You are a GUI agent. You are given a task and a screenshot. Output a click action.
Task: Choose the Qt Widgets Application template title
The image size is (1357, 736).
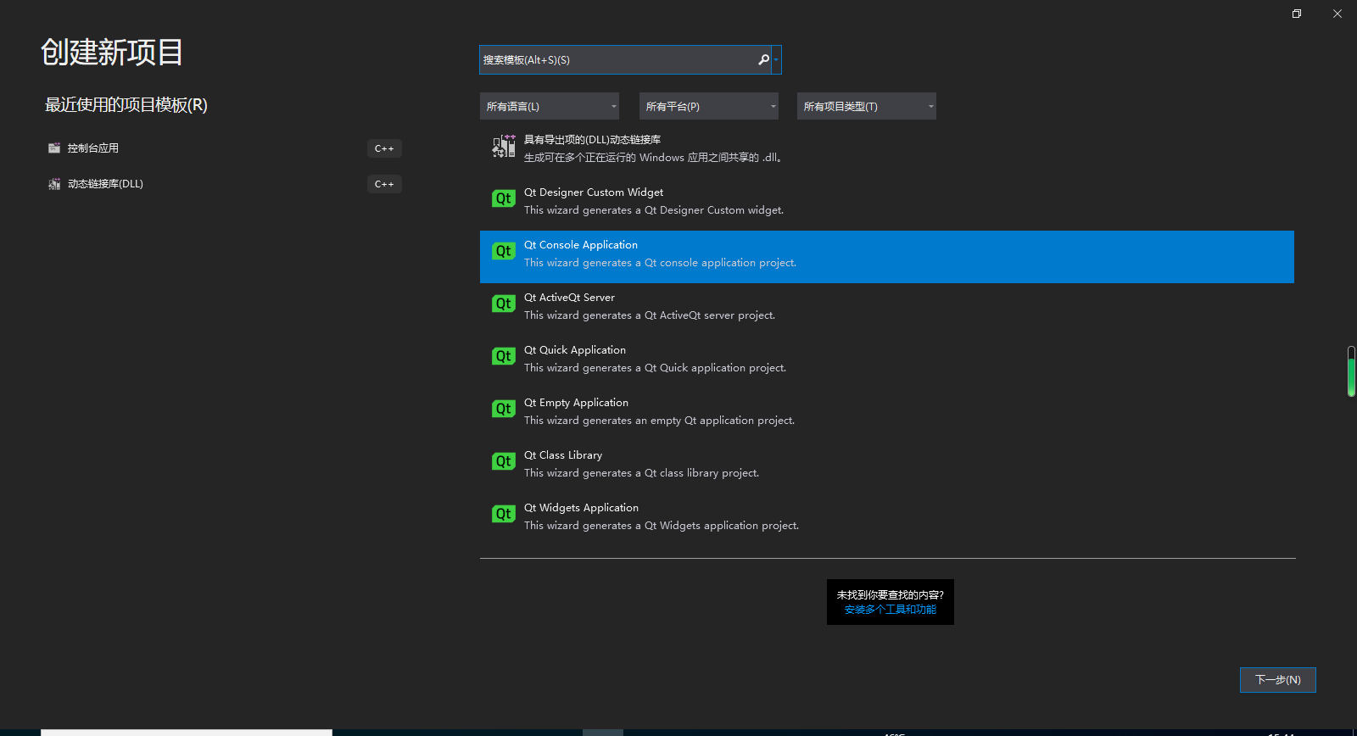pyautogui.click(x=581, y=508)
